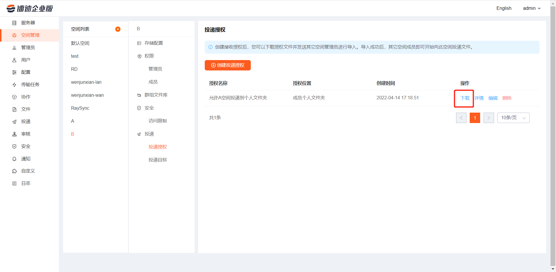The width and height of the screenshot is (556, 272).
Task: Switch to the 投递目标 tab
Action: [x=158, y=160]
